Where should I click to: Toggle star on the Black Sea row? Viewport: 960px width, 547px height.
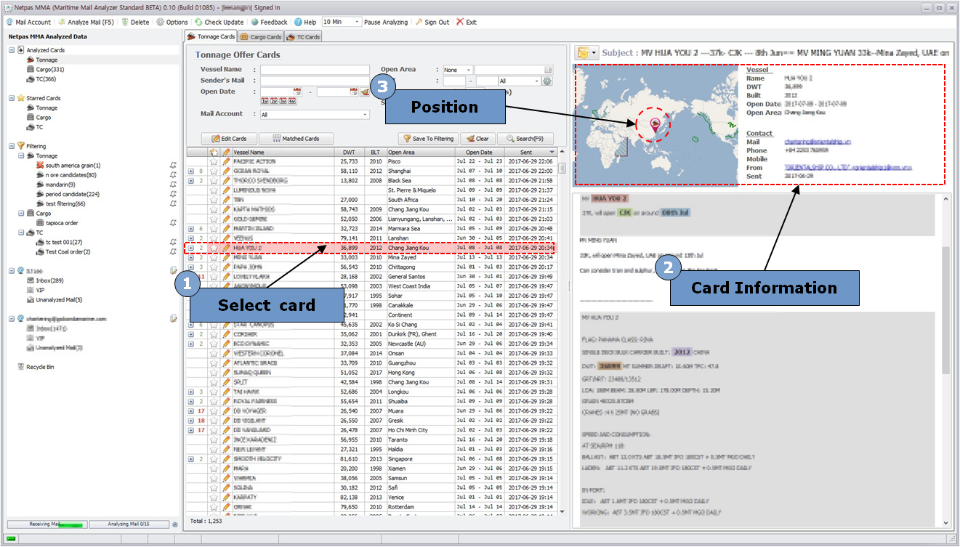tap(214, 180)
